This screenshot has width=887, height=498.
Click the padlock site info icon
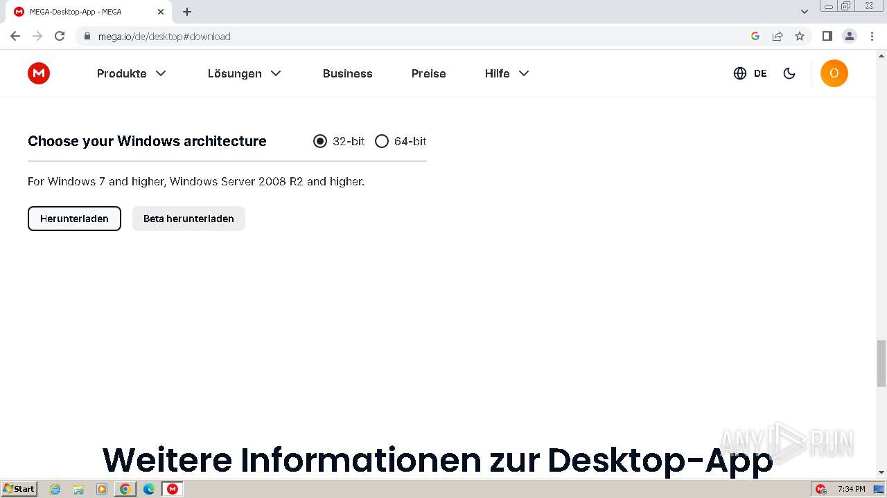(87, 36)
